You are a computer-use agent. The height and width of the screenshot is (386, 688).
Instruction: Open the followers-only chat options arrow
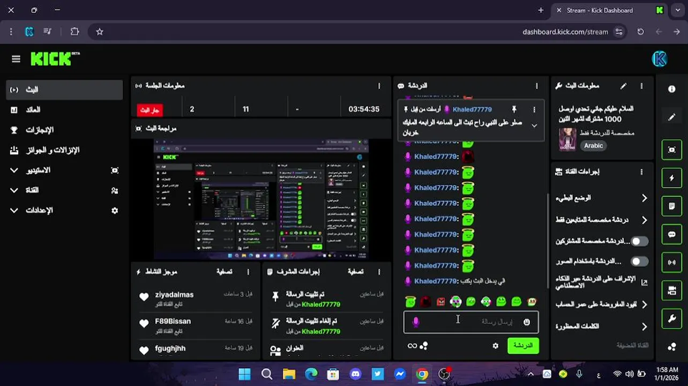point(644,220)
